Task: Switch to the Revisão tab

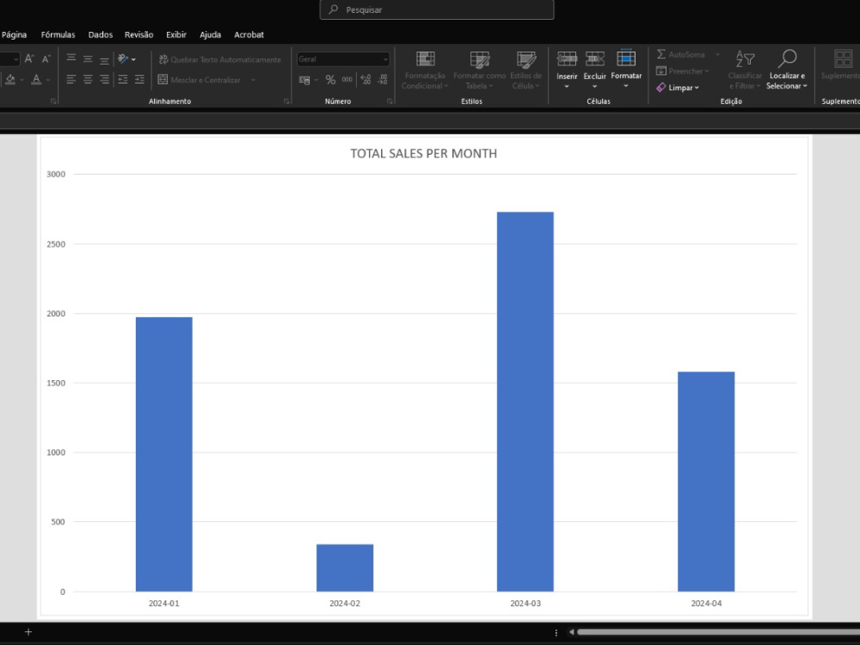Action: coord(138,34)
